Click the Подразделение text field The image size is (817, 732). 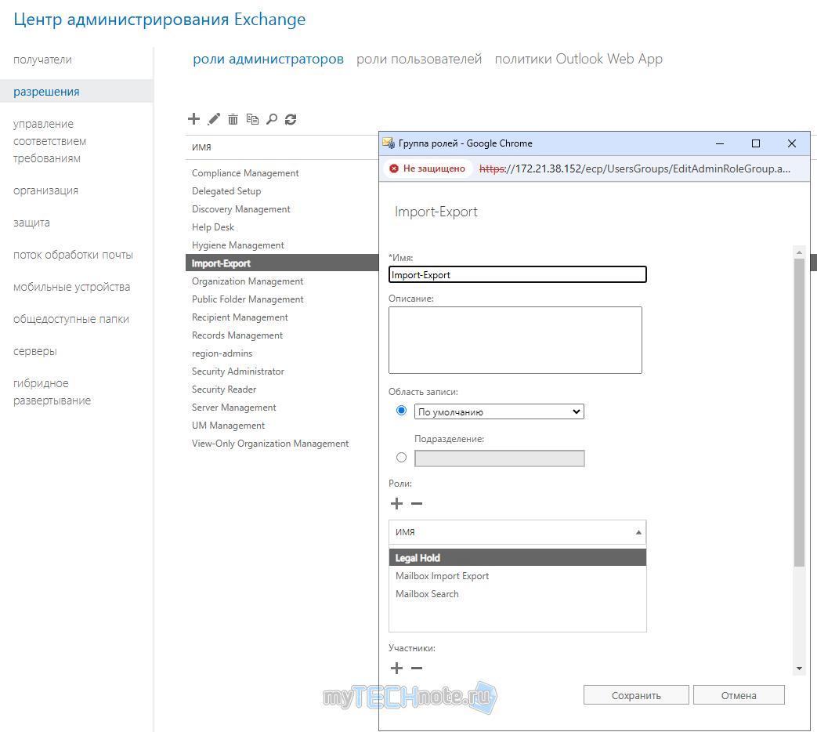point(499,458)
